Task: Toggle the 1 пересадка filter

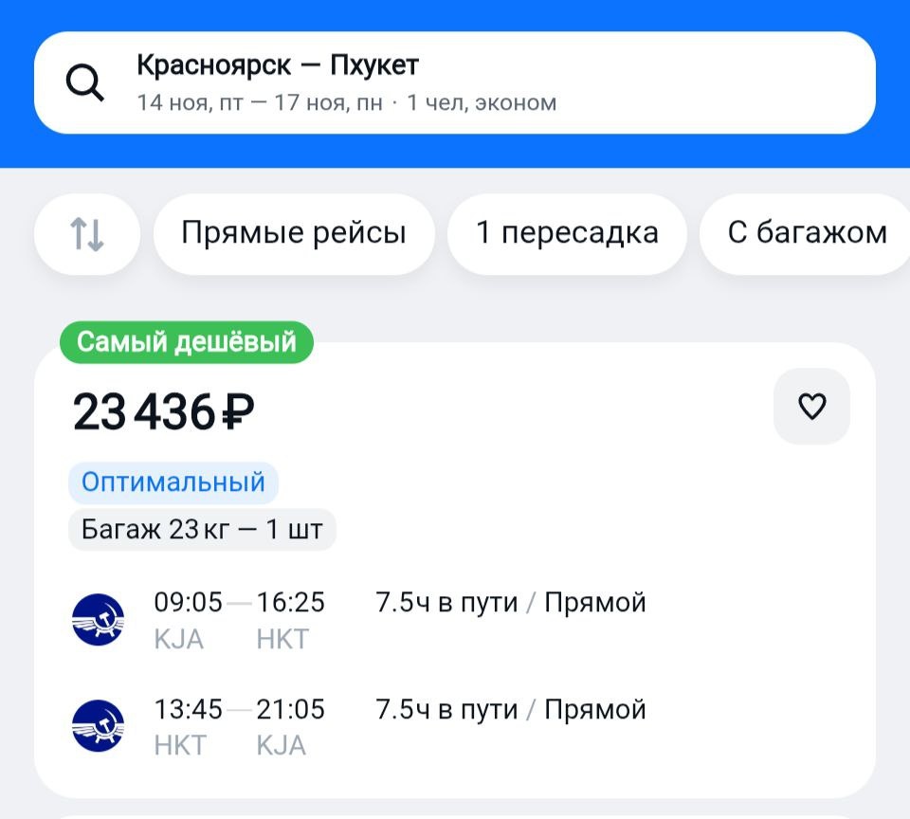Action: pyautogui.click(x=567, y=233)
